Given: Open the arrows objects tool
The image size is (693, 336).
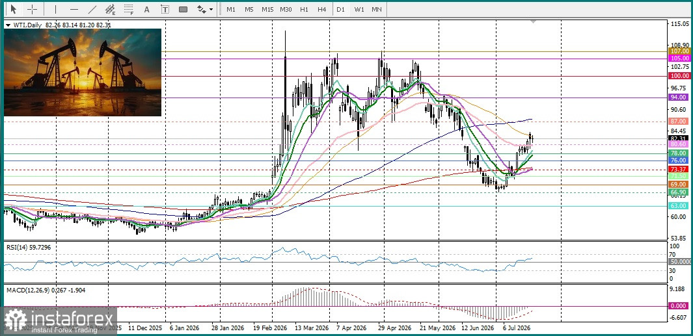Looking at the screenshot, I should tap(202, 9).
